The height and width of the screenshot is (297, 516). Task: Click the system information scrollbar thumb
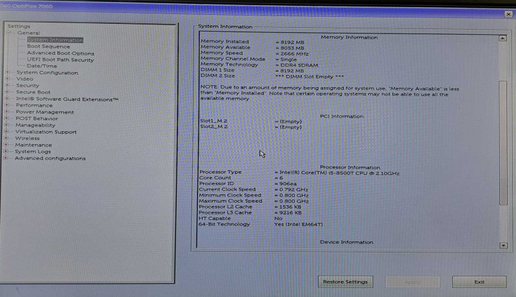[x=503, y=143]
